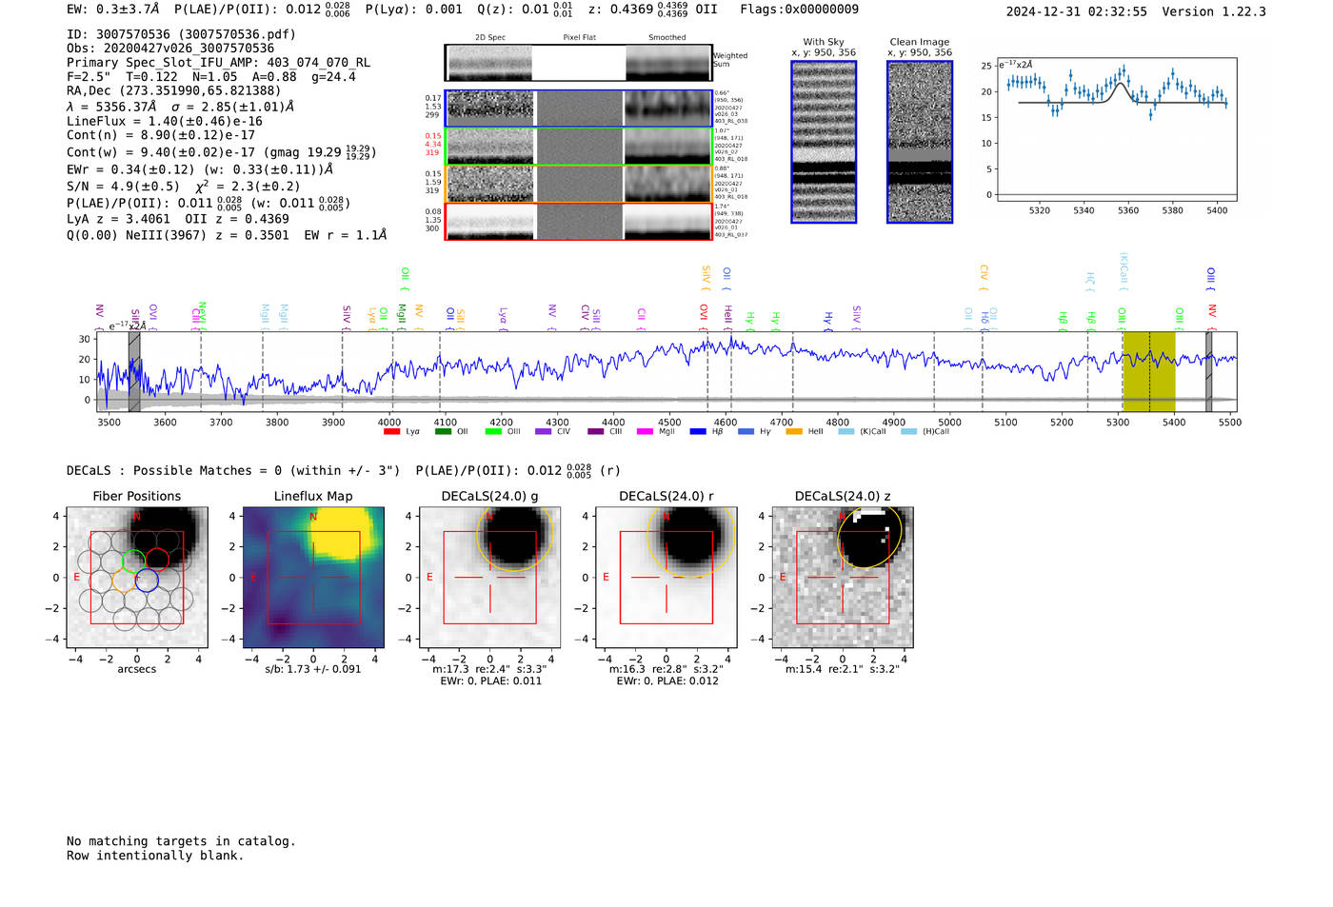Click the 'Obs: 20200427v026_3007570536' line
1333x907 pixels.
170,49
